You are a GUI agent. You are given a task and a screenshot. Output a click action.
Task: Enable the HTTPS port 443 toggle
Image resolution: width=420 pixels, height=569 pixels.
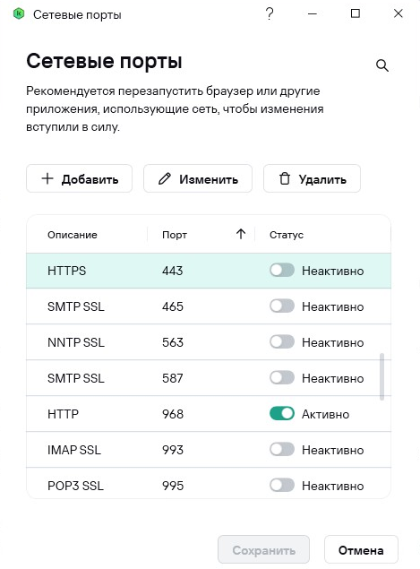282,270
